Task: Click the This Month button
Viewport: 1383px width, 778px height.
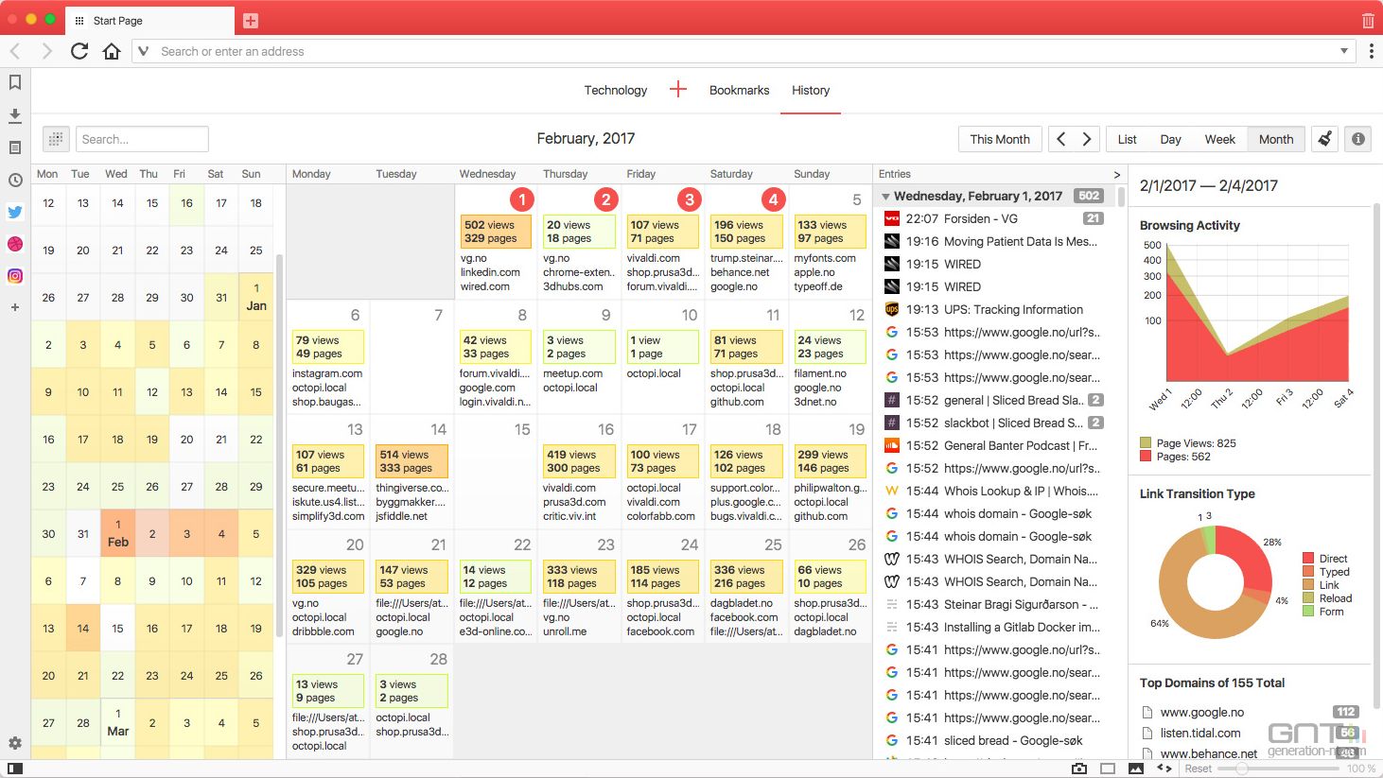Action: click(1000, 139)
